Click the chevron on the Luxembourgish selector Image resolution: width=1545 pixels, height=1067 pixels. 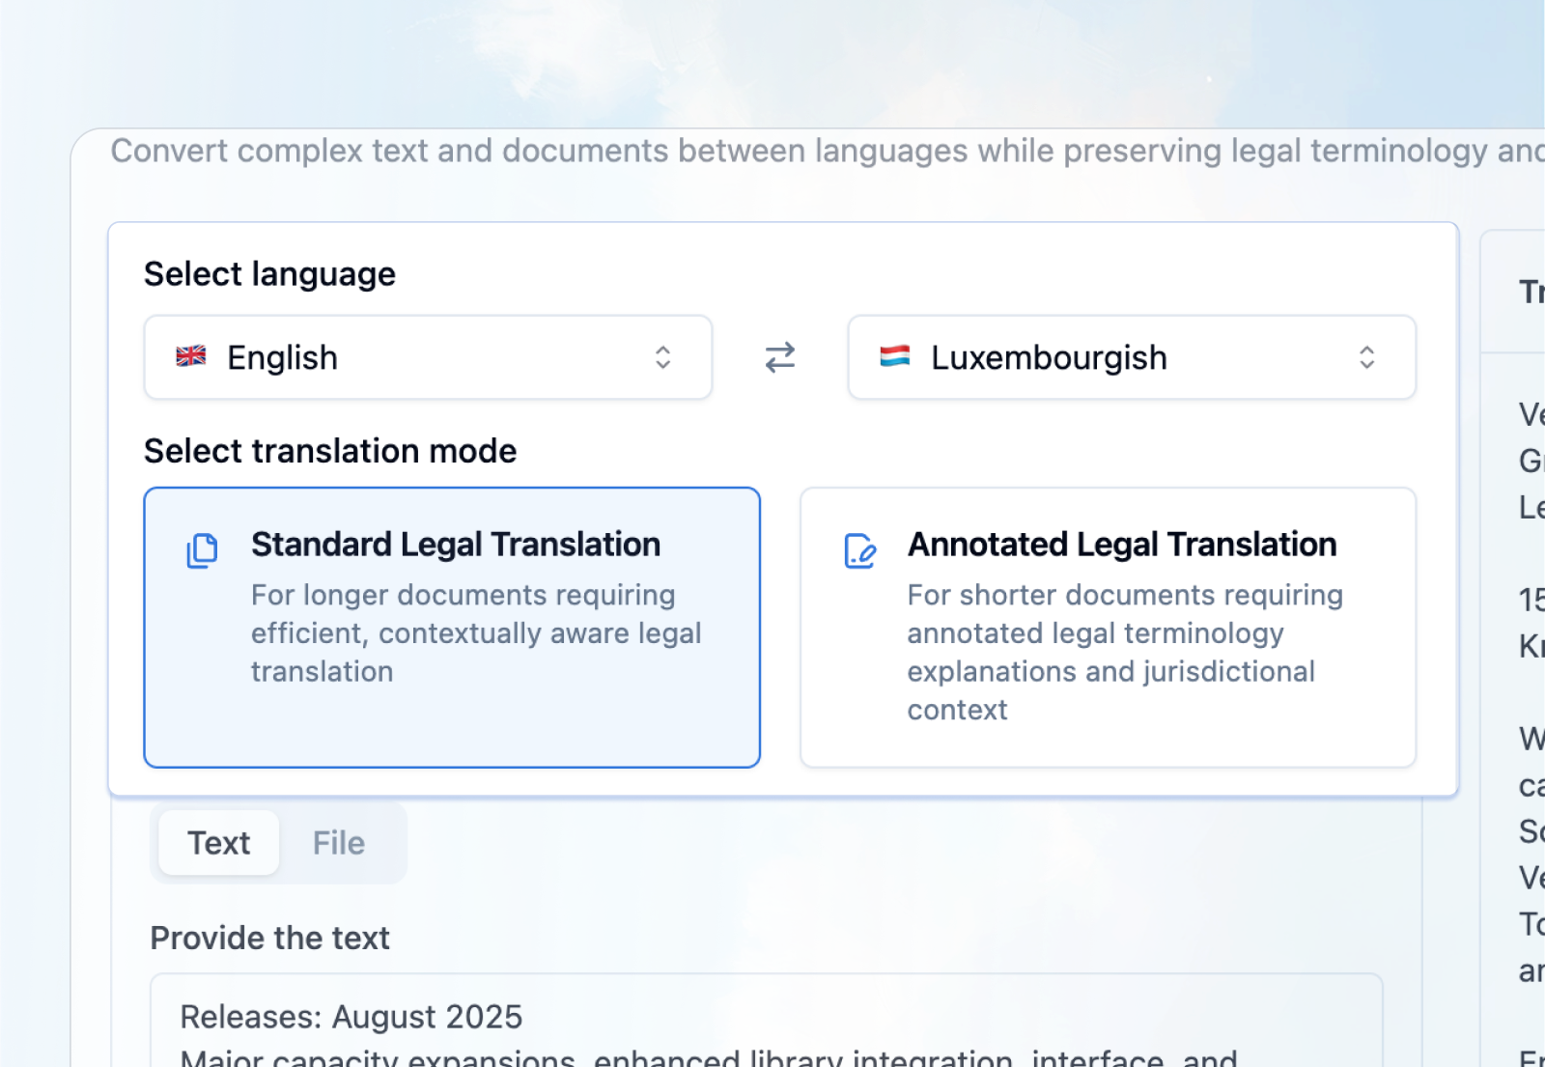click(x=1367, y=357)
